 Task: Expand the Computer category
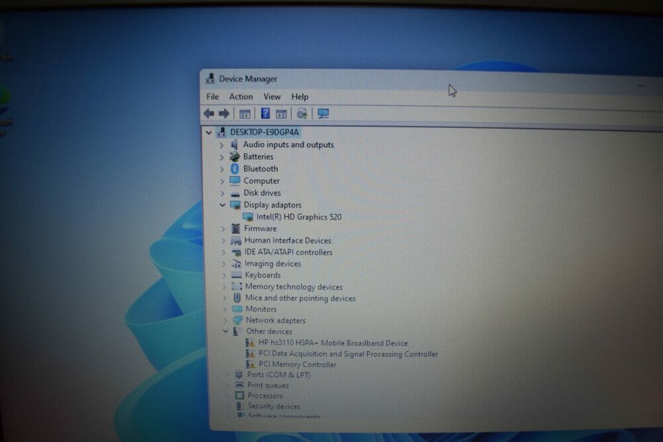(222, 182)
